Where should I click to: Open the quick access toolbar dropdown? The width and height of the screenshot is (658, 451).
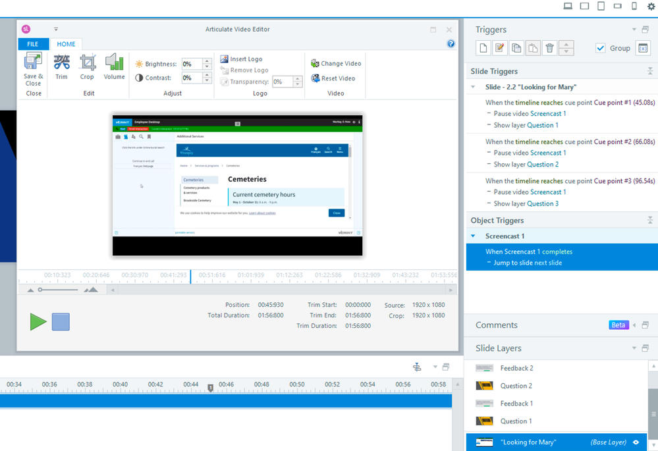[56, 29]
